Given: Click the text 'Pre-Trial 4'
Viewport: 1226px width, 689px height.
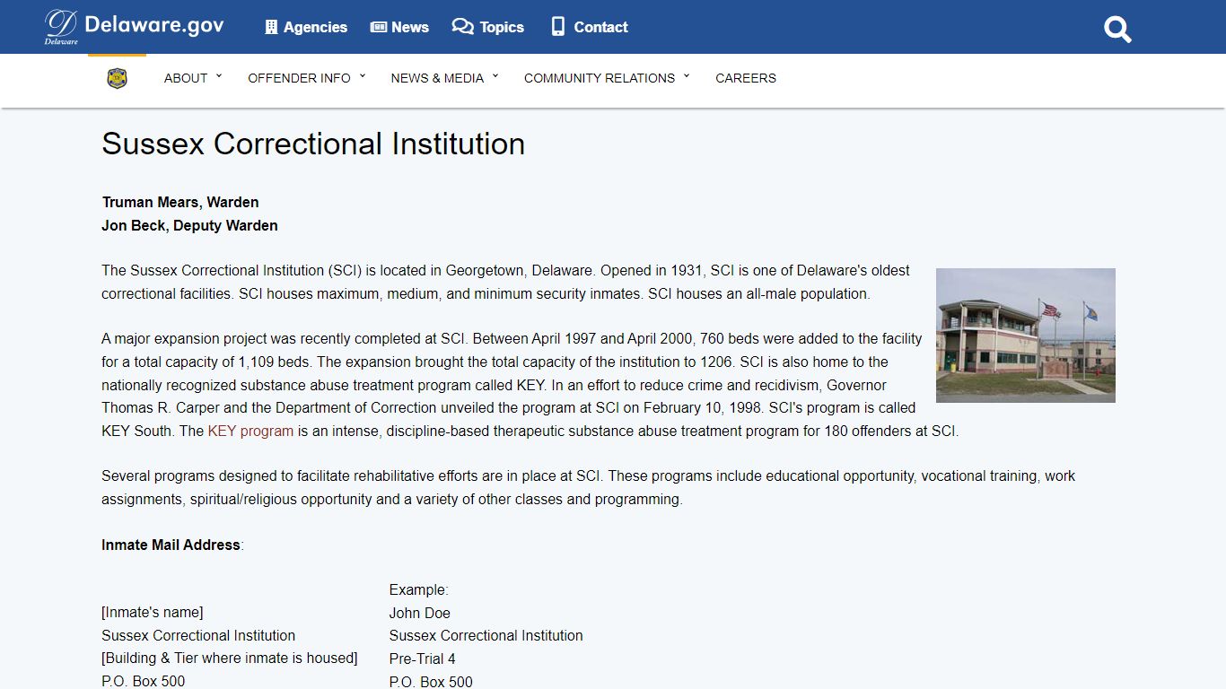Looking at the screenshot, I should click(x=422, y=658).
